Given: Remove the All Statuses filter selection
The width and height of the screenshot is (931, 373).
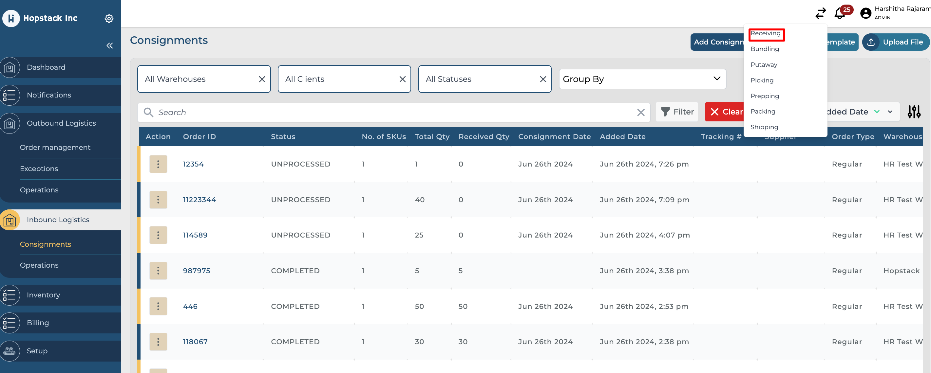Looking at the screenshot, I should 542,79.
